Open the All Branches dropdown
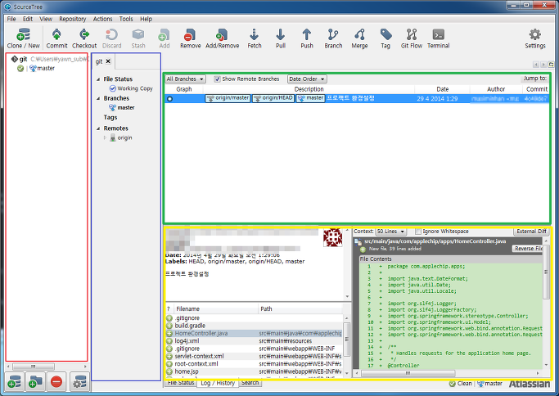This screenshot has width=559, height=396. [x=185, y=79]
